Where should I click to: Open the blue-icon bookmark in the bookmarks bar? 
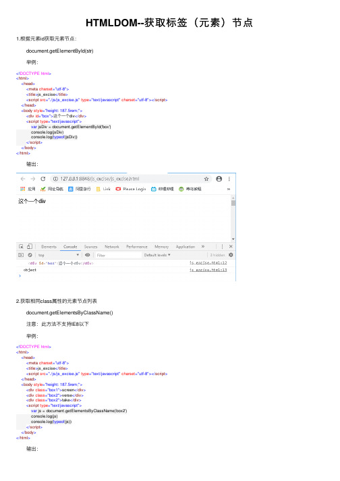coord(80,189)
